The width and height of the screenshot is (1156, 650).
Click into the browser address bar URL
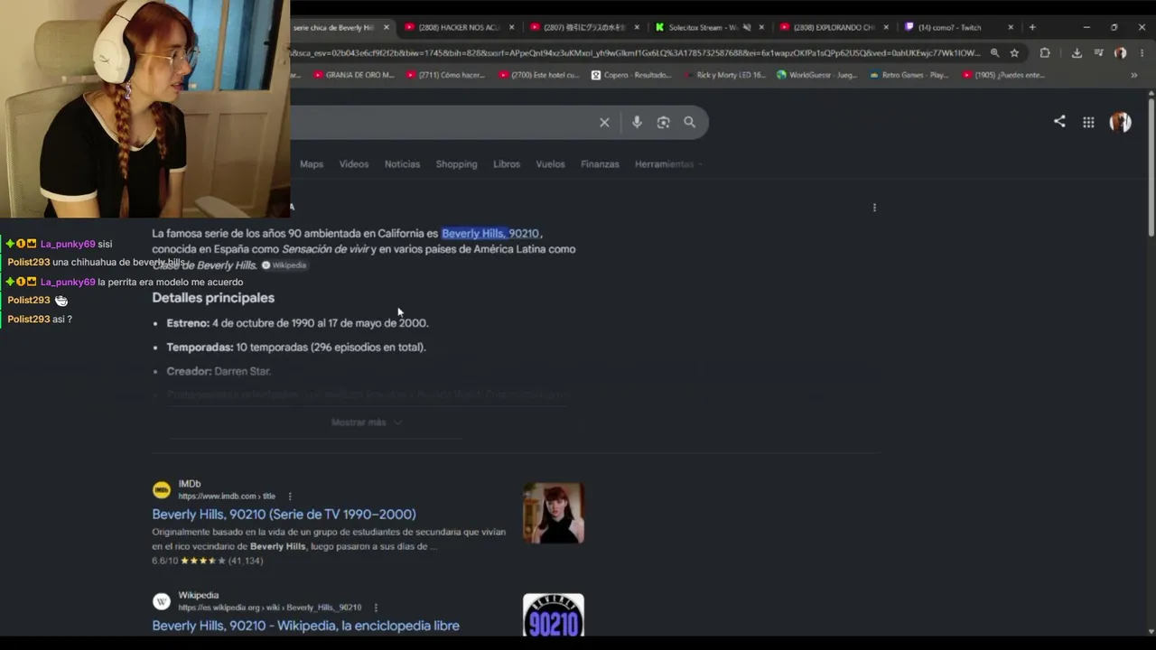635,53
